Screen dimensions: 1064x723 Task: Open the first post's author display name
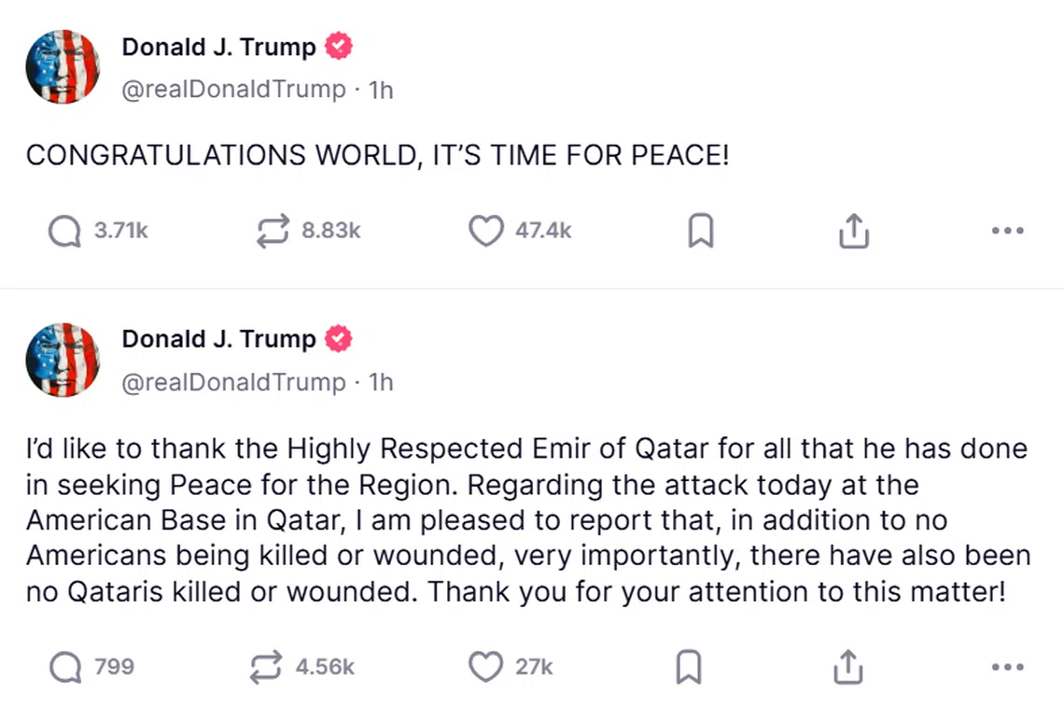218,47
